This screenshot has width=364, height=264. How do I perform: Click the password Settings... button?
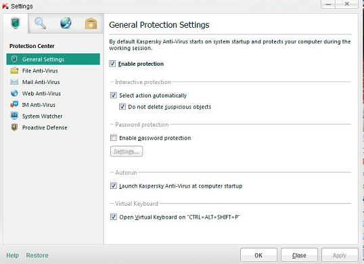point(127,152)
